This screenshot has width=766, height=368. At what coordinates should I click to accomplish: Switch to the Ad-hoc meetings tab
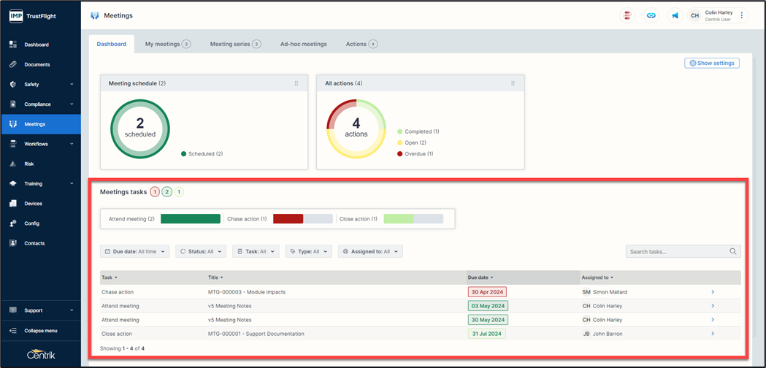pyautogui.click(x=303, y=44)
